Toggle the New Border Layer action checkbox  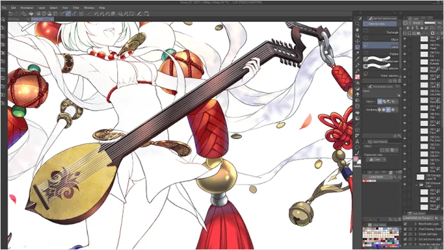coord(405,223)
